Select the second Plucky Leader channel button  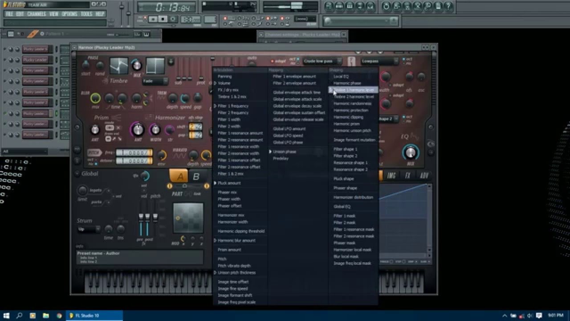(35, 60)
